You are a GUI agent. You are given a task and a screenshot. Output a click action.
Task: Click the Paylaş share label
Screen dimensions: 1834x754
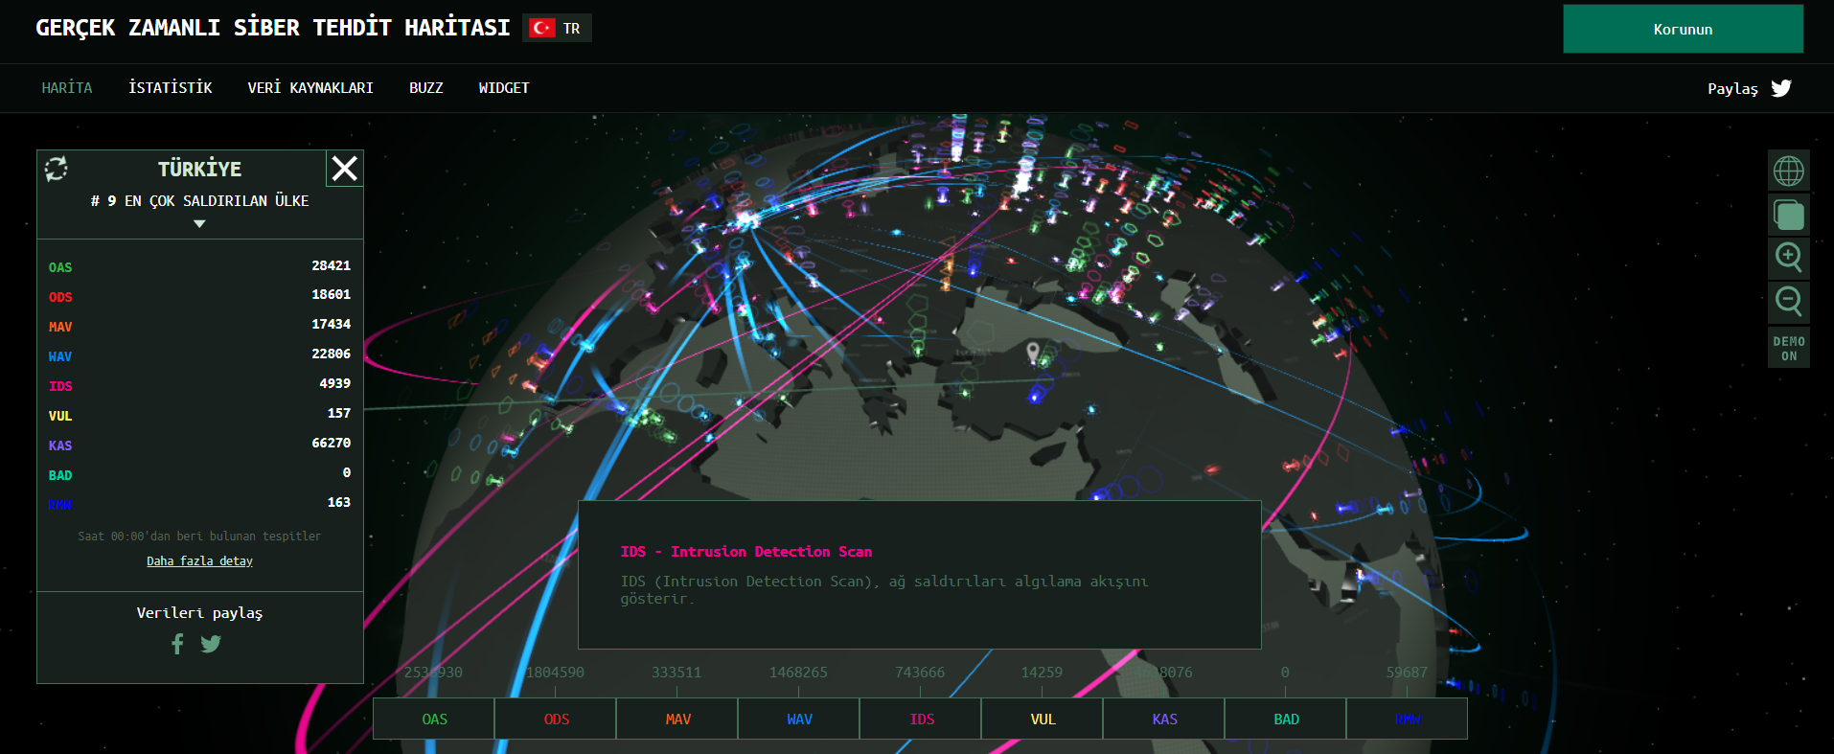(x=1732, y=88)
